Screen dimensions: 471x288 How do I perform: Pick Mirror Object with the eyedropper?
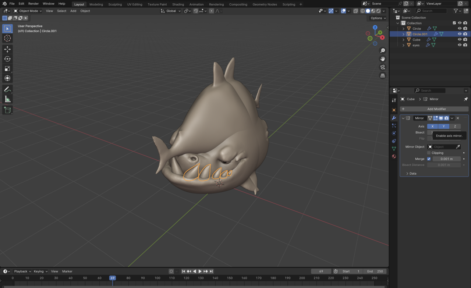(x=458, y=147)
